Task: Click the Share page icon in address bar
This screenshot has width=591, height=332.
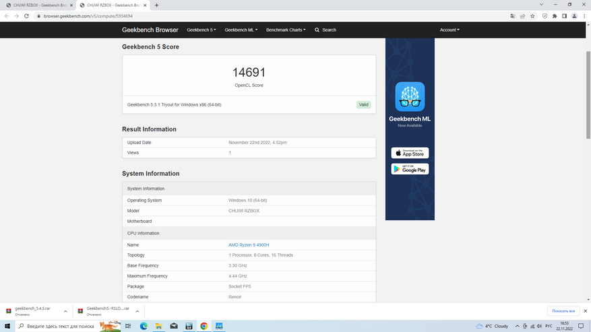Action: point(522,16)
